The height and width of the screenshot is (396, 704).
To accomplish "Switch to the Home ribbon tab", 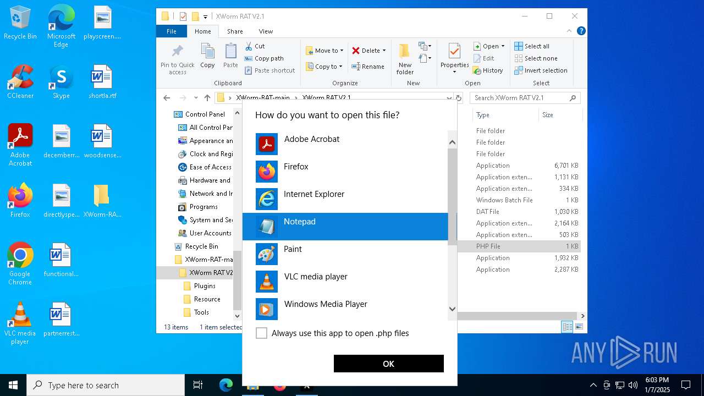I will tap(203, 31).
